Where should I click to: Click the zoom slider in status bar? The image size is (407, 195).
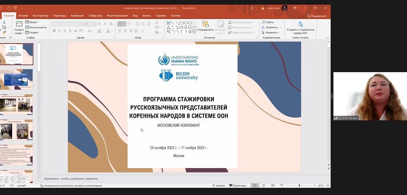[x=299, y=185]
